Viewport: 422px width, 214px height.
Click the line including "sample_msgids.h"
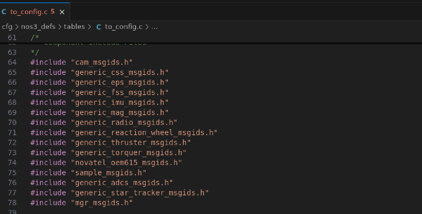[x=88, y=173]
